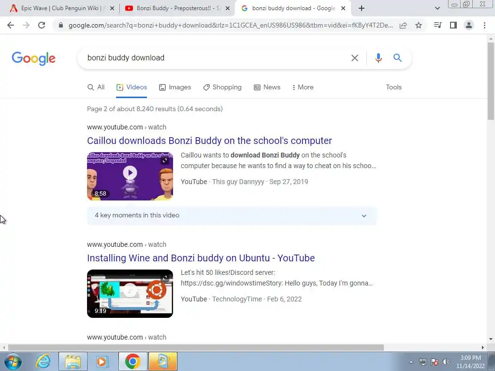
Task: Close the Bonzi Buddy Preposterous YouTube tab
Action: (x=227, y=9)
